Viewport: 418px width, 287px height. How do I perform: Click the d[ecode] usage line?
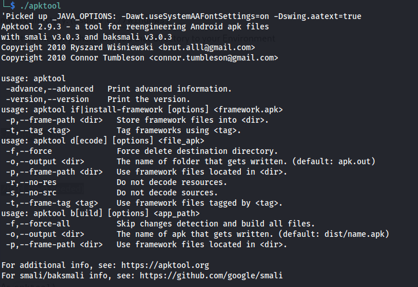[103, 141]
